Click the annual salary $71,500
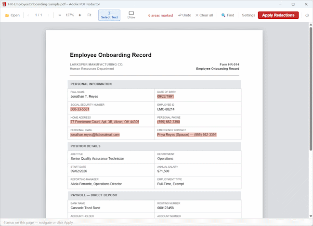The image size is (313, 226). pos(163,171)
